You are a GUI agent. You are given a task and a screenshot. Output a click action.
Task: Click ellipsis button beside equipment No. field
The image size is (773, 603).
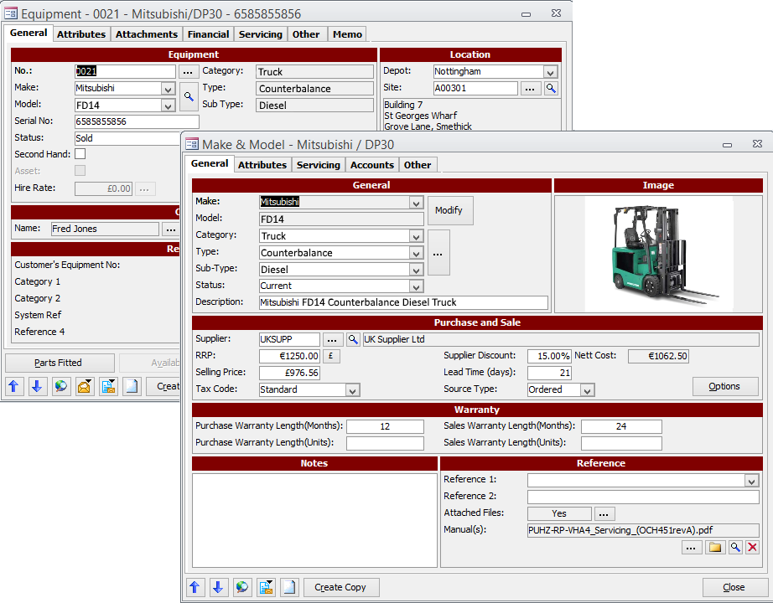click(188, 72)
